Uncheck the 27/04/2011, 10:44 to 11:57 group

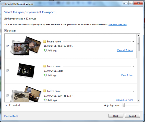point(8,96)
